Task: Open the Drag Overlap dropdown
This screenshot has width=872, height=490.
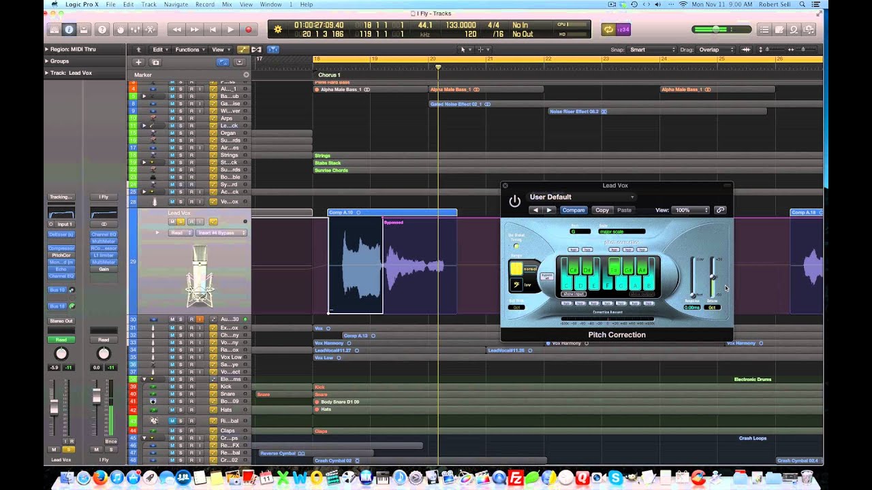Action: (x=717, y=50)
